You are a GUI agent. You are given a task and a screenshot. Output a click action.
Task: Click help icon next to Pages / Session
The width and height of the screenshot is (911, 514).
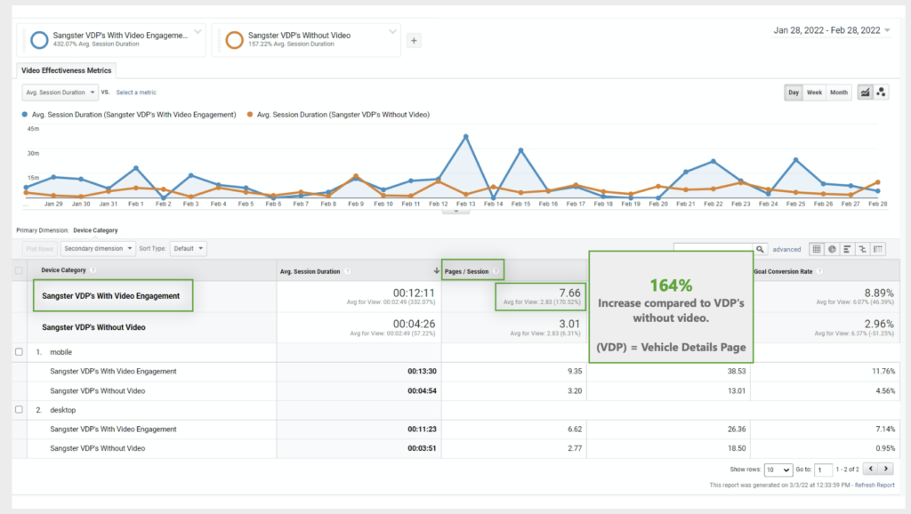[496, 271]
